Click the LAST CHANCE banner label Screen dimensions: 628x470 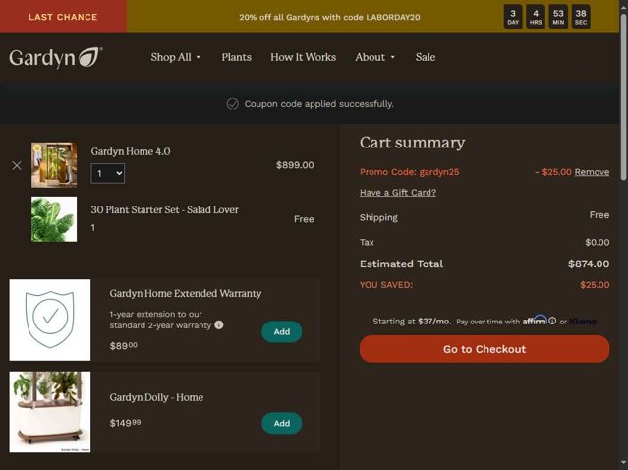pos(63,17)
